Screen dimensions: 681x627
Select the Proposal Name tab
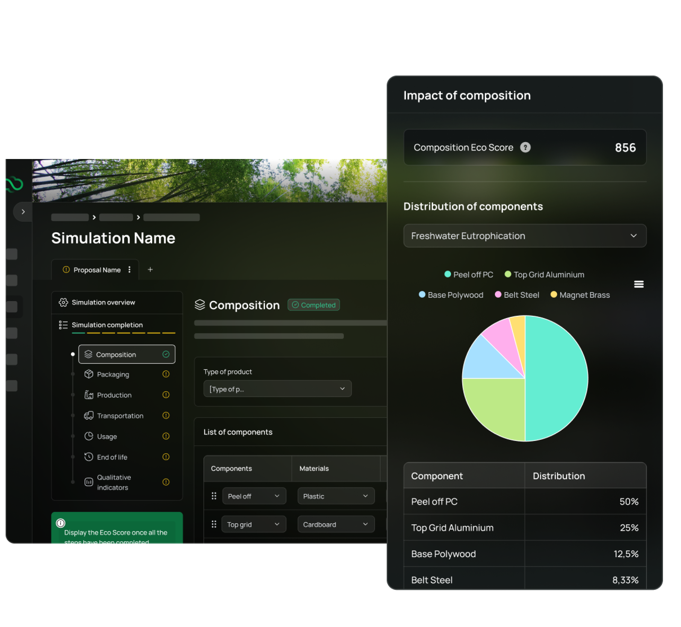coord(97,270)
